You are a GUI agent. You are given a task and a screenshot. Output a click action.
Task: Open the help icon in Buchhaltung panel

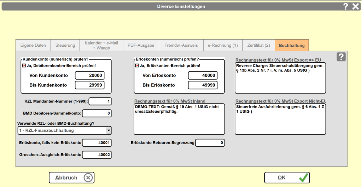(340, 57)
